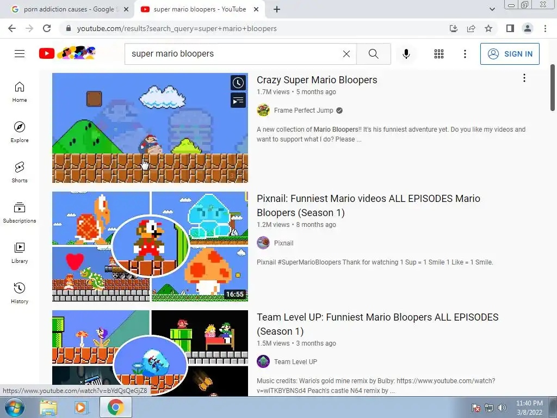Screen dimensions: 557x418
Task: Go forward with the forward arrow
Action: tap(29, 28)
